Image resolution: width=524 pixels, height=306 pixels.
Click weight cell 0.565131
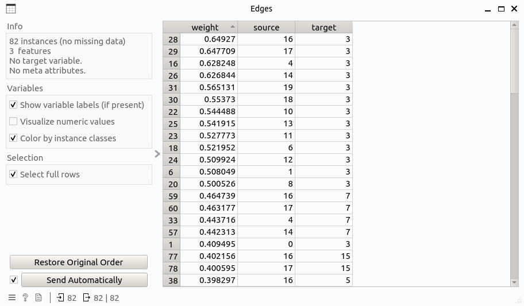[x=209, y=87]
